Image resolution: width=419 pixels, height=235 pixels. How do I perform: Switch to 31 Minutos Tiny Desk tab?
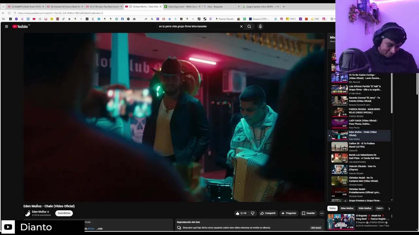tap(104, 7)
